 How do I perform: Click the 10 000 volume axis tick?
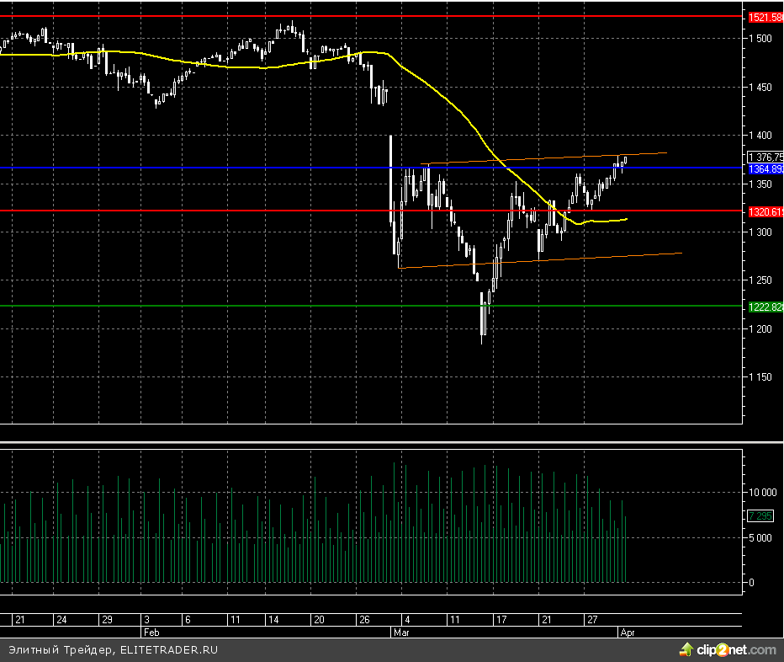point(763,492)
